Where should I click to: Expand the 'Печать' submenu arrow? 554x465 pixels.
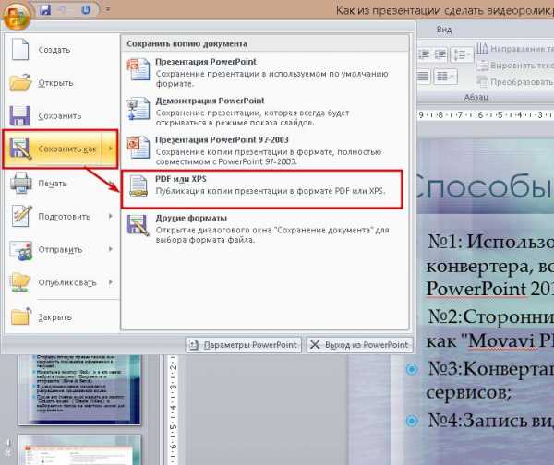point(111,183)
